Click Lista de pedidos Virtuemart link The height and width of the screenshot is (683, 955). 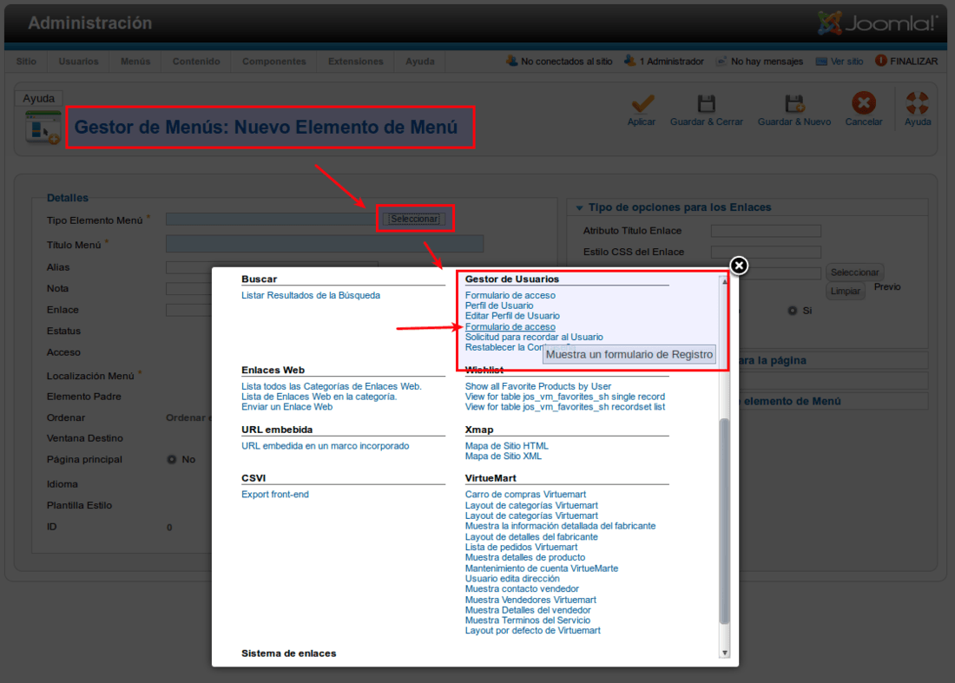[522, 548]
